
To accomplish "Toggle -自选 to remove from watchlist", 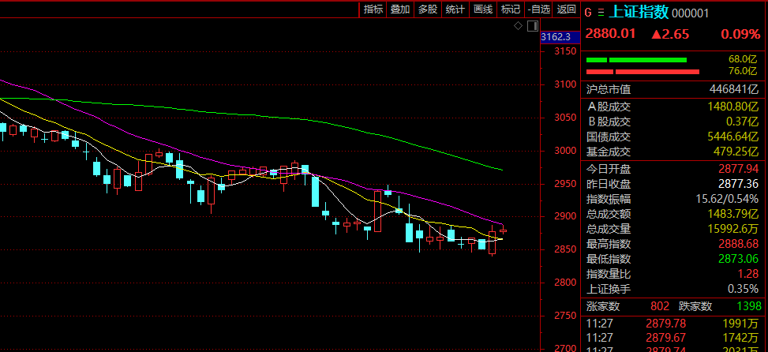I will (538, 9).
